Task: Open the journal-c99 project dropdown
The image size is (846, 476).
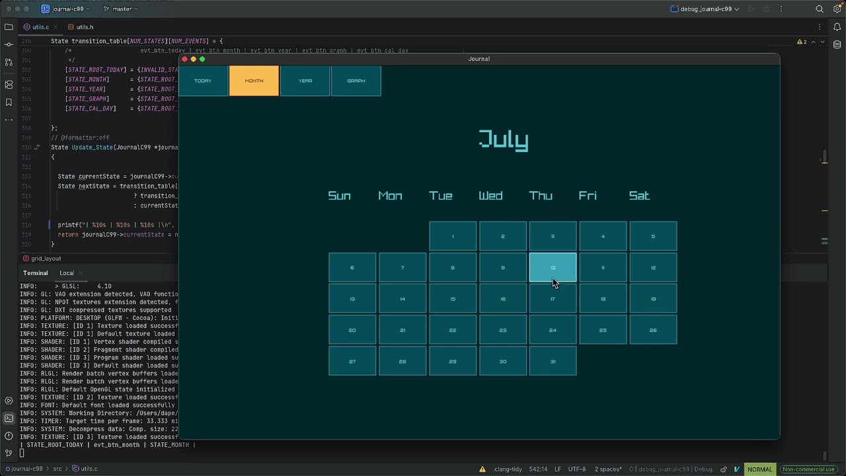Action: coord(67,9)
